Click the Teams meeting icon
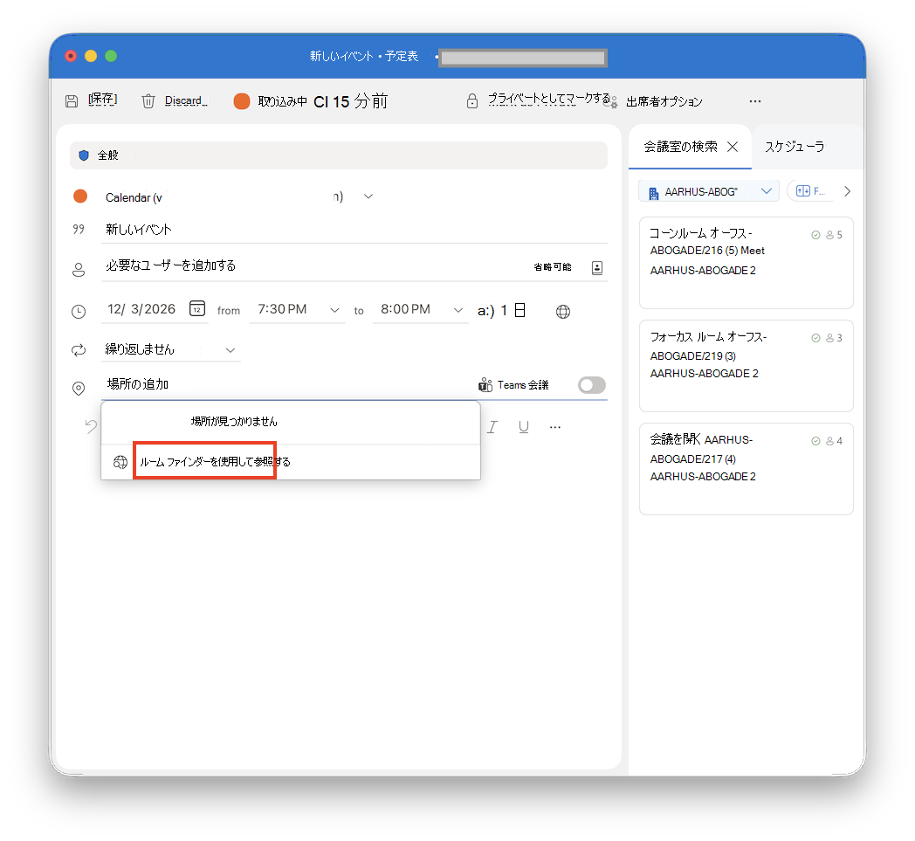915x841 pixels. [x=485, y=384]
